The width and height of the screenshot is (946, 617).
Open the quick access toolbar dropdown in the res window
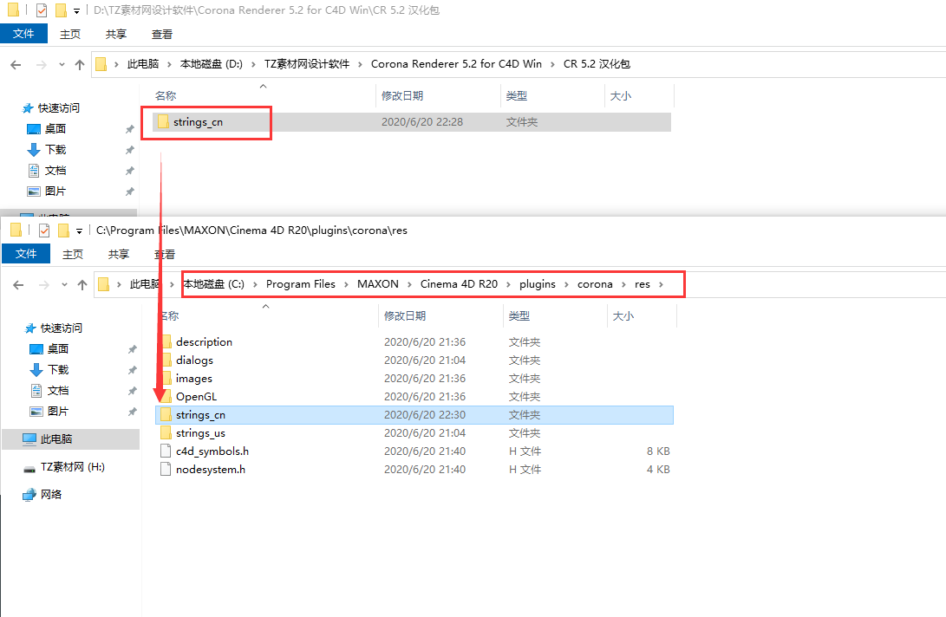point(79,231)
